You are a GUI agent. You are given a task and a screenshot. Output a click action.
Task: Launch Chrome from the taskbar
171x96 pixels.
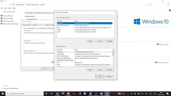point(57,94)
